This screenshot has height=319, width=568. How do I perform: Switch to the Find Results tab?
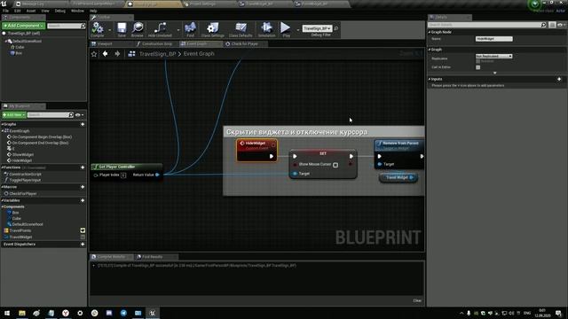click(x=152, y=257)
